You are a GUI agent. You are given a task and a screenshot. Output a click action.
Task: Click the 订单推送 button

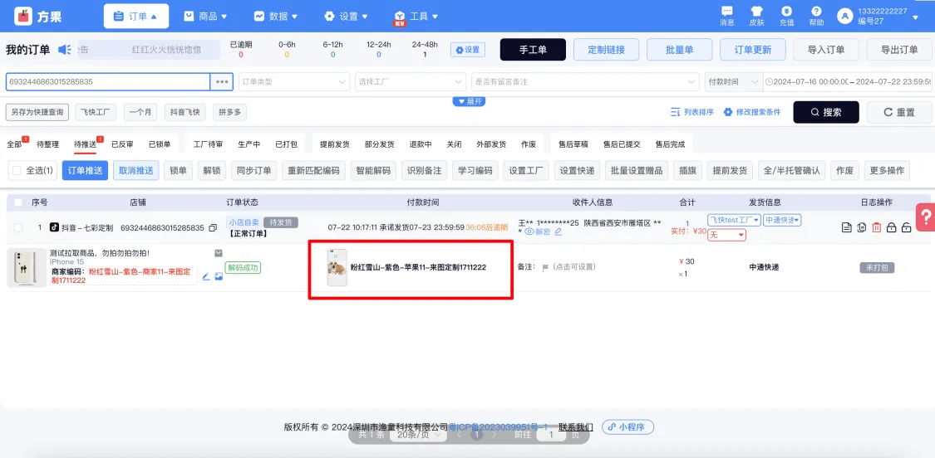pos(86,170)
